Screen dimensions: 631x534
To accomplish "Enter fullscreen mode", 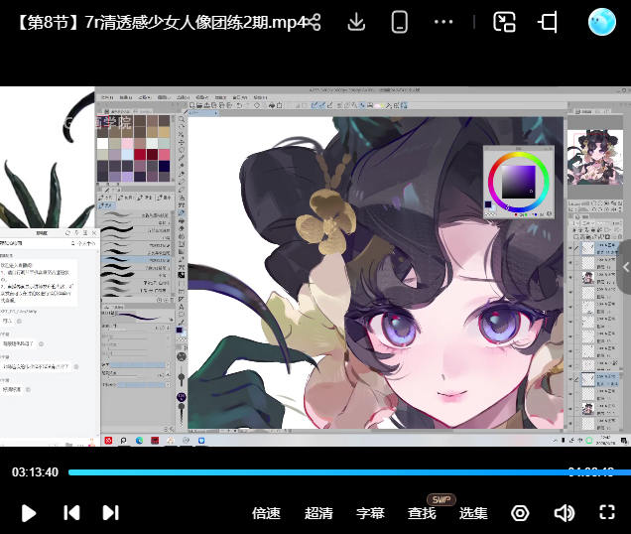I will click(607, 512).
